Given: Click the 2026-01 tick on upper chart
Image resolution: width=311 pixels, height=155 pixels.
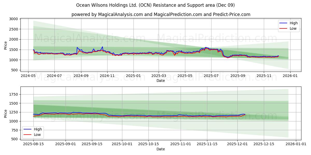Looking at the screenshot, I should click(290, 76).
